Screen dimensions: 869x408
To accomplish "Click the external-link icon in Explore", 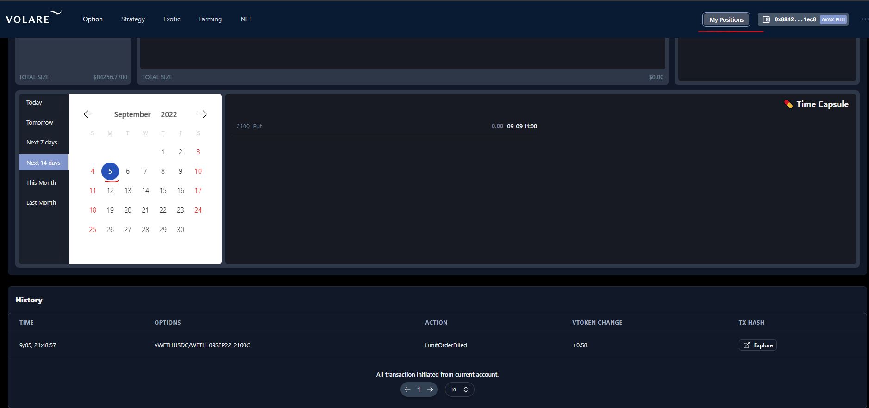I will tap(746, 345).
